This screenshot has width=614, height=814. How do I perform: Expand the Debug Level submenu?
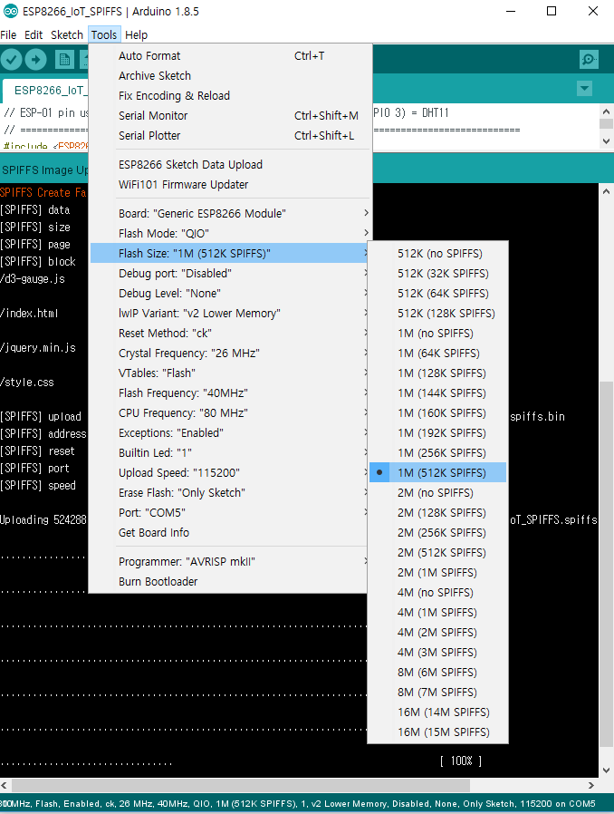click(230, 294)
